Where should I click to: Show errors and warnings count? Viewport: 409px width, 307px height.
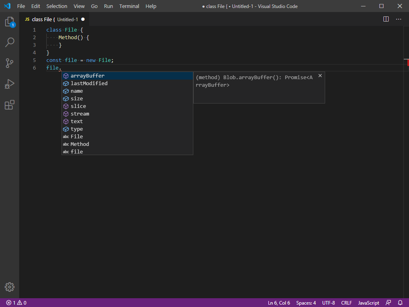[16, 303]
